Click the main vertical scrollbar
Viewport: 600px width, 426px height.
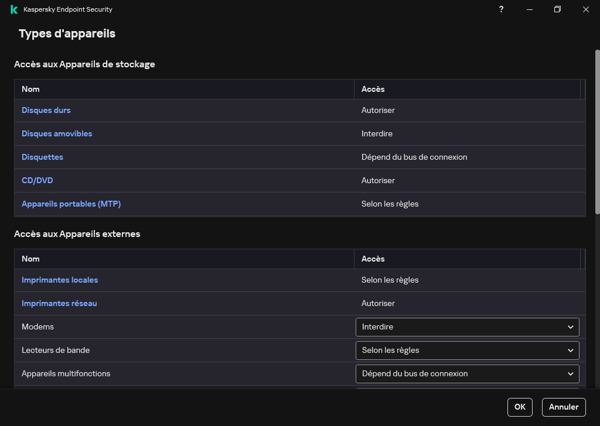coord(597,132)
